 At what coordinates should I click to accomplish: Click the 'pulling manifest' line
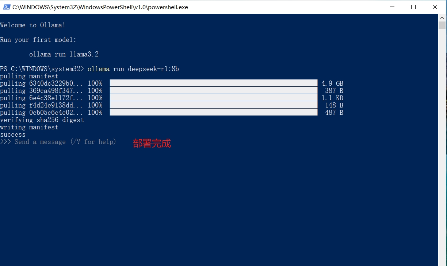[x=29, y=76]
